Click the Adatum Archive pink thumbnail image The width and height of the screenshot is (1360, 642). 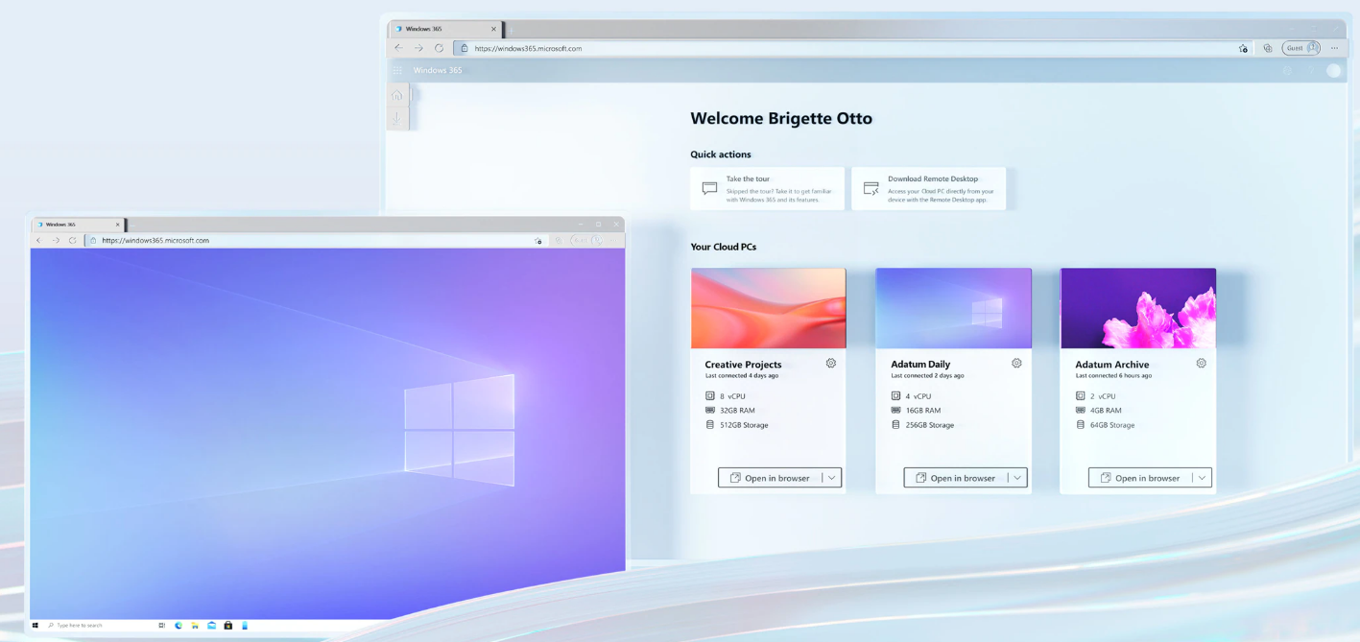1137,308
